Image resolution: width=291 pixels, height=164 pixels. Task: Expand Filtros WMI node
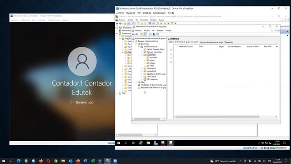tap(142, 77)
